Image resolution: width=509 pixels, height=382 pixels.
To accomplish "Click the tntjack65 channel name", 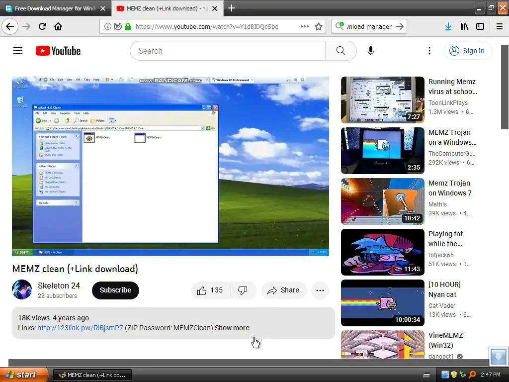I will coord(441,255).
